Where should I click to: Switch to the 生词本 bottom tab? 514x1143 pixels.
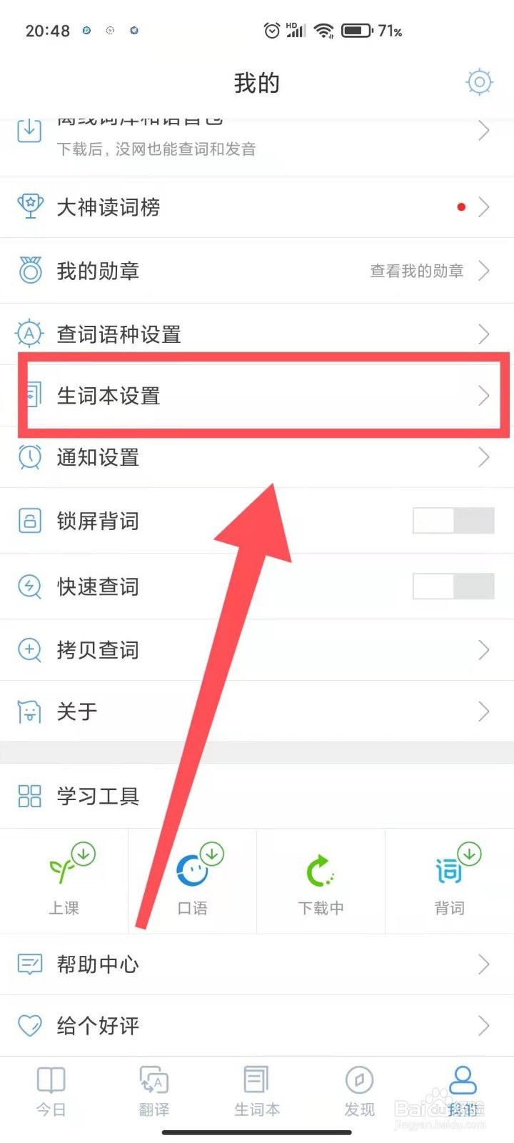click(257, 1091)
